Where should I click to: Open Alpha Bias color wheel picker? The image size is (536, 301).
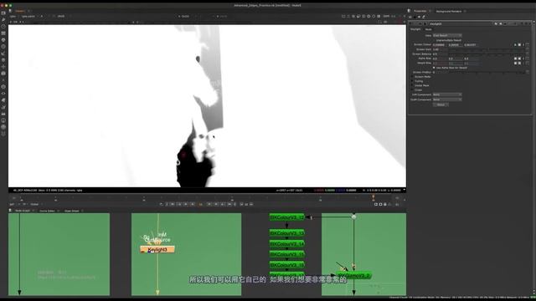519,59
